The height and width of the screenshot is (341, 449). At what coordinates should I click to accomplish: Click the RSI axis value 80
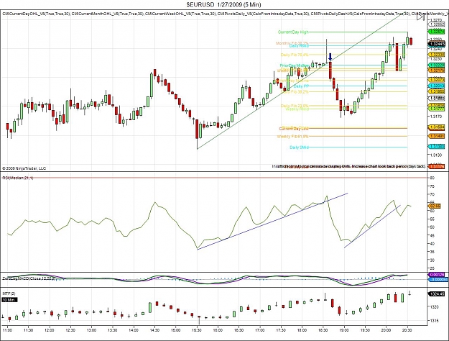point(432,178)
